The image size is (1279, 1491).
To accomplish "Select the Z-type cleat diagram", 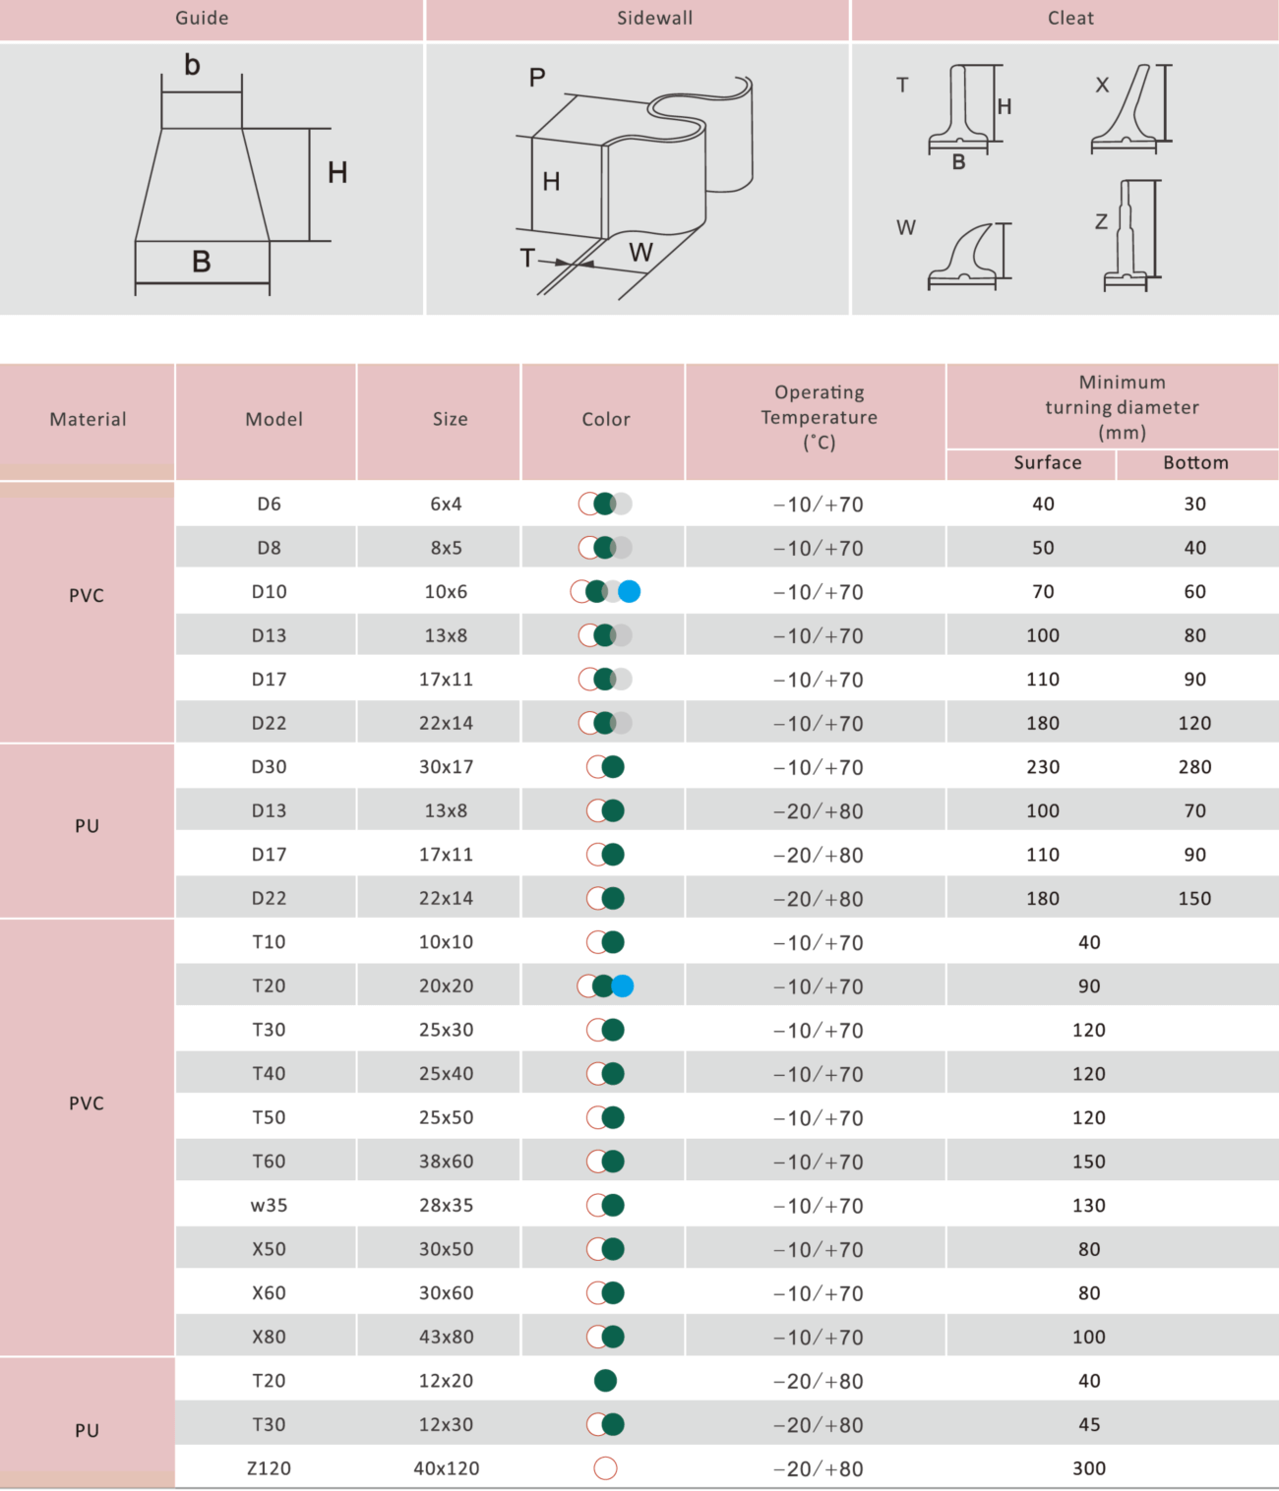I will 1131,236.
